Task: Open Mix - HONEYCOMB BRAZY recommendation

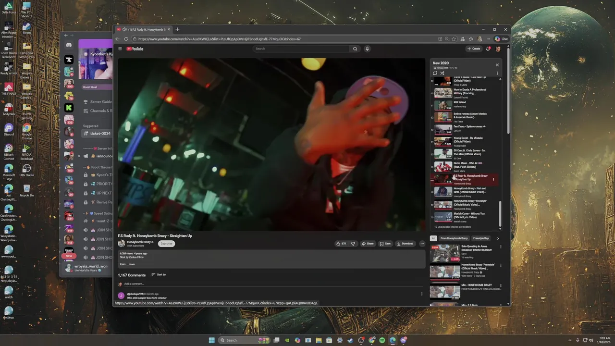Action: click(x=444, y=291)
